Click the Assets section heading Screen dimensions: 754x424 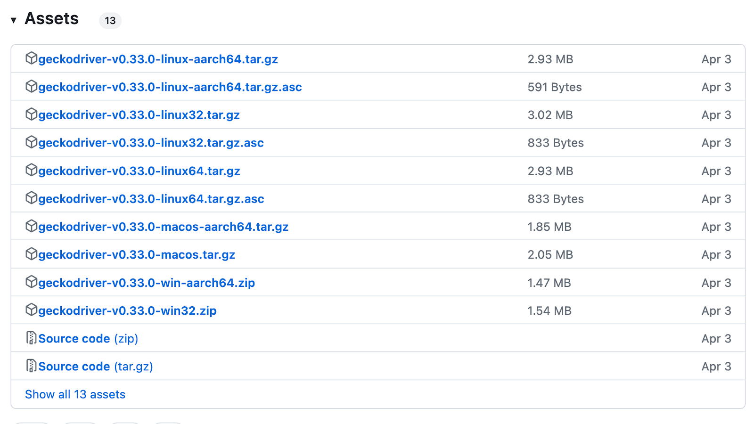tap(52, 19)
